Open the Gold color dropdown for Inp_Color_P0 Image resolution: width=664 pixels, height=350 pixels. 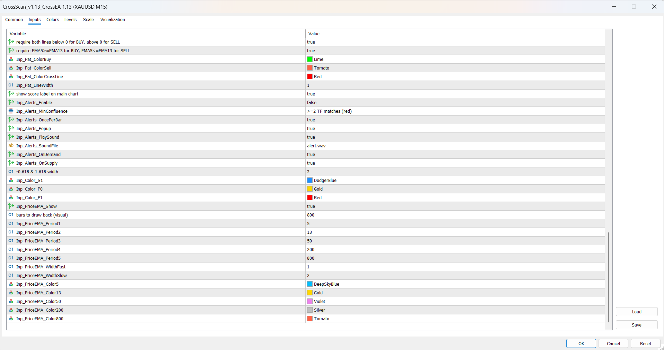[x=455, y=189]
